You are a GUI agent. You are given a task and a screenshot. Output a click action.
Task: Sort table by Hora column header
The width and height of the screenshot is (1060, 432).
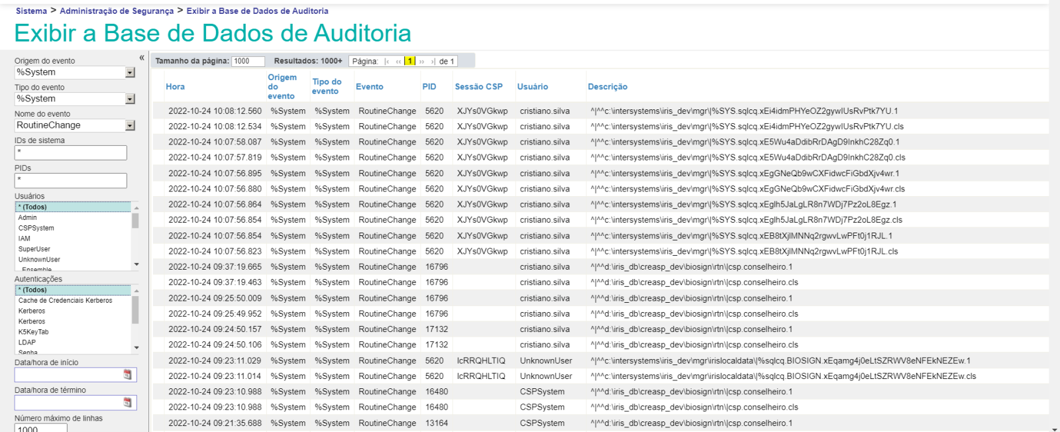click(175, 87)
